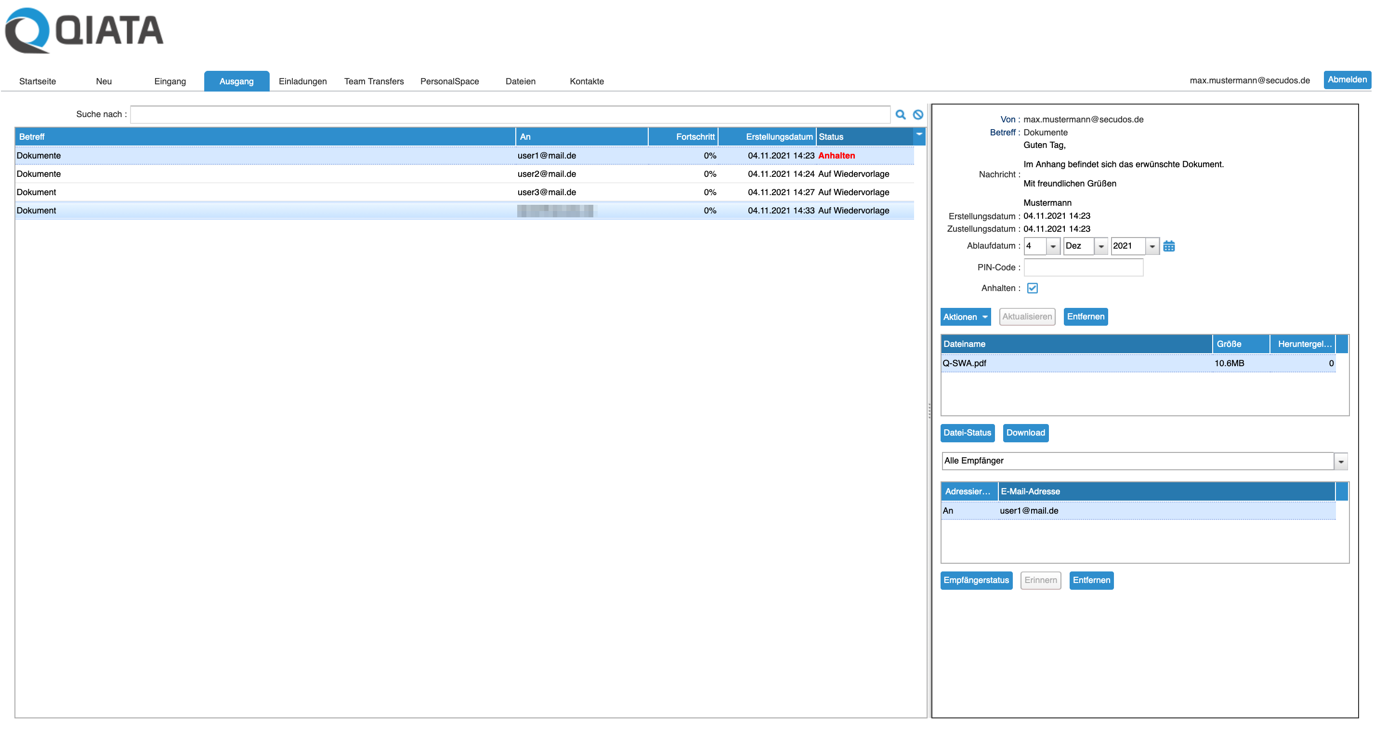
Task: Click the clear search icon
Action: (x=917, y=114)
